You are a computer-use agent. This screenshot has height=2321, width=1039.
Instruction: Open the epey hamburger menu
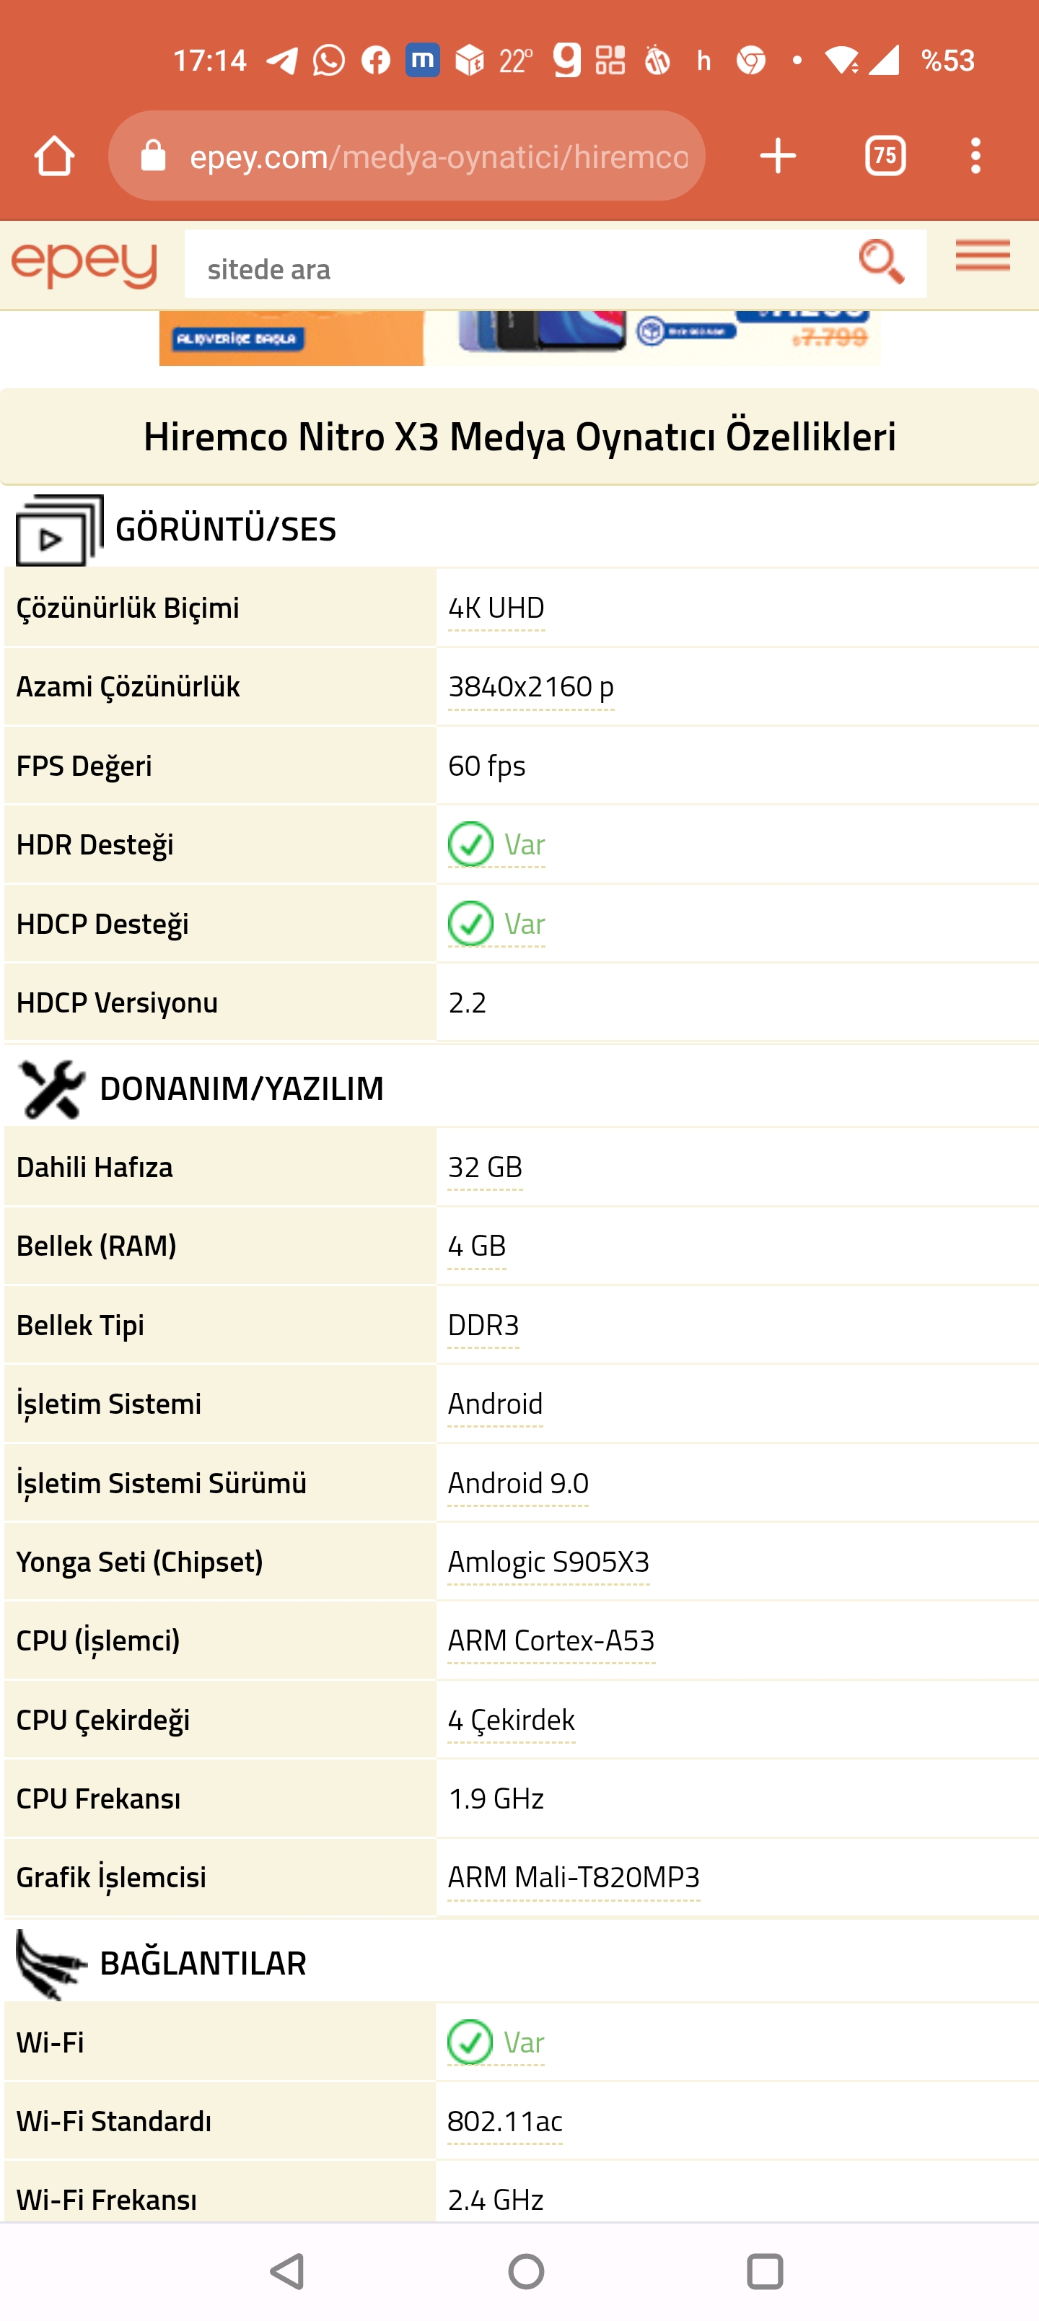(982, 257)
